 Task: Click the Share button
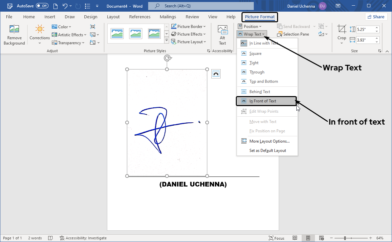coord(376,16)
